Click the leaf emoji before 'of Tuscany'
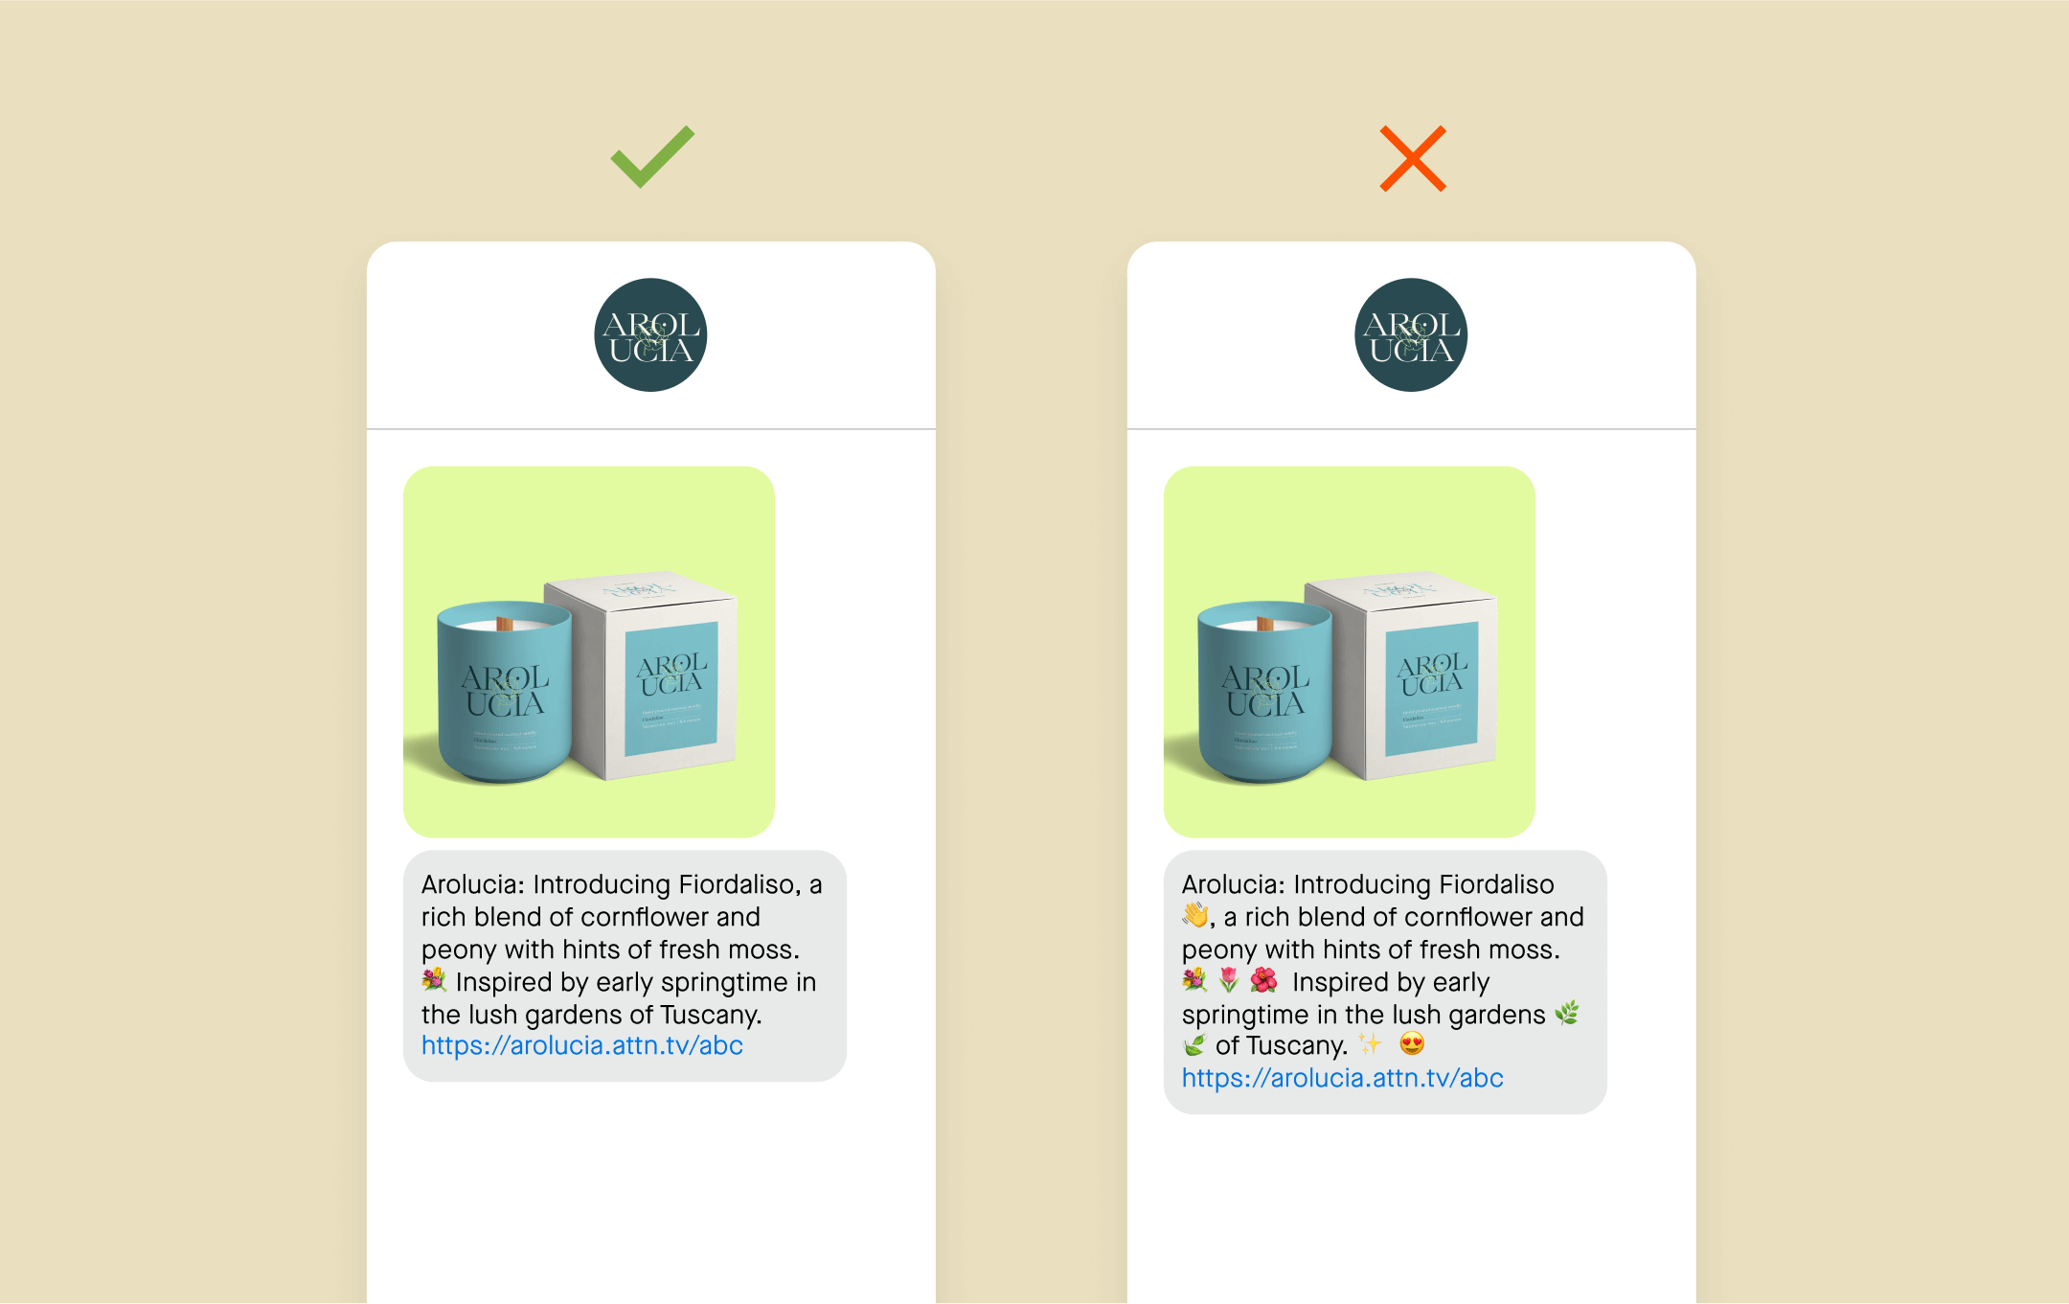The image size is (2069, 1304). pyautogui.click(x=1194, y=1044)
